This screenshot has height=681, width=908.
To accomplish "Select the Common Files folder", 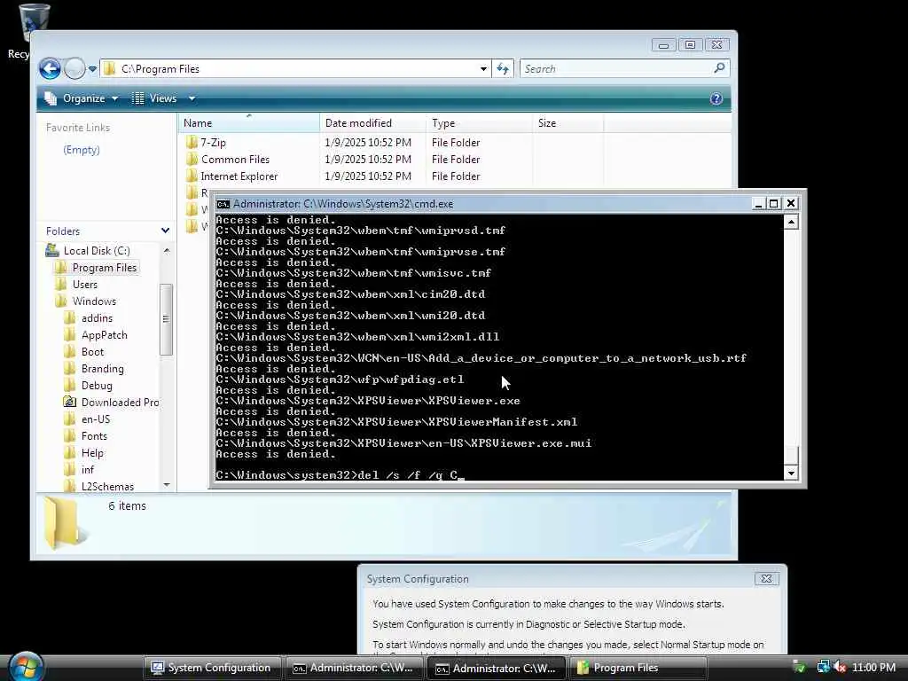I will pos(235,160).
